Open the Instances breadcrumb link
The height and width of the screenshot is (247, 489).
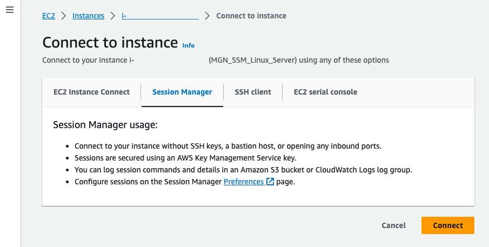coord(88,16)
